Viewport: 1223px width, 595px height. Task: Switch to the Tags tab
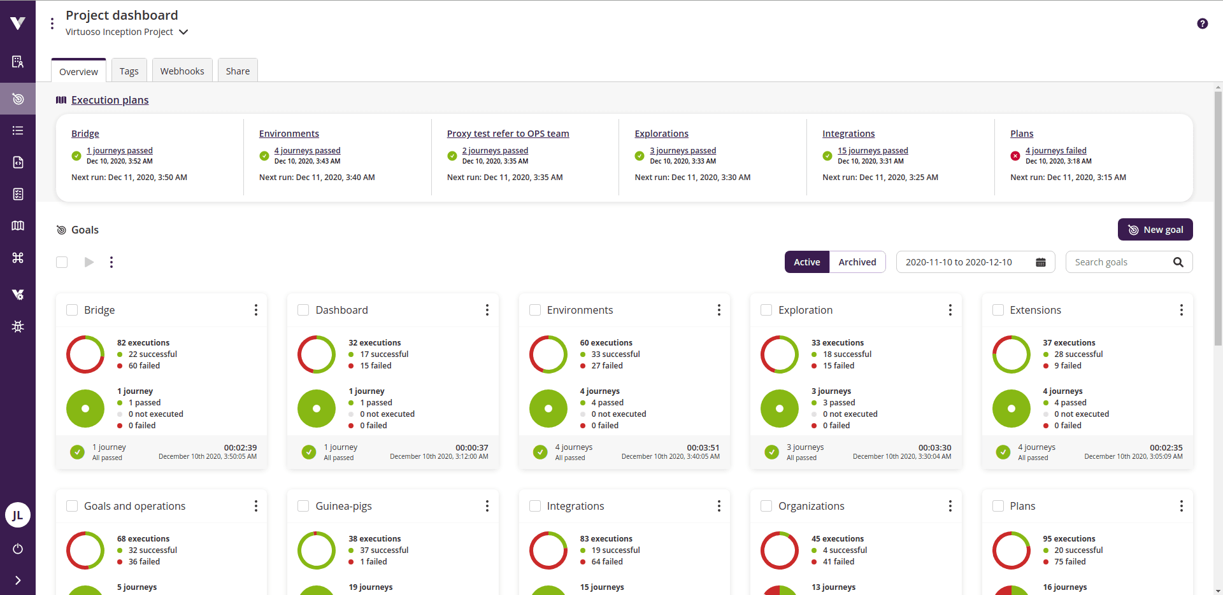point(129,71)
